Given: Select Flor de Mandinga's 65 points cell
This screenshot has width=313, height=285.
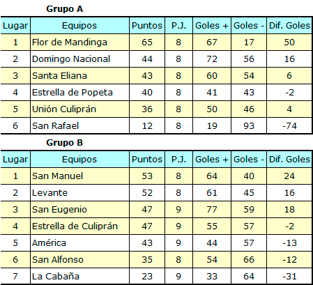Looking at the screenshot, I should click(147, 43).
